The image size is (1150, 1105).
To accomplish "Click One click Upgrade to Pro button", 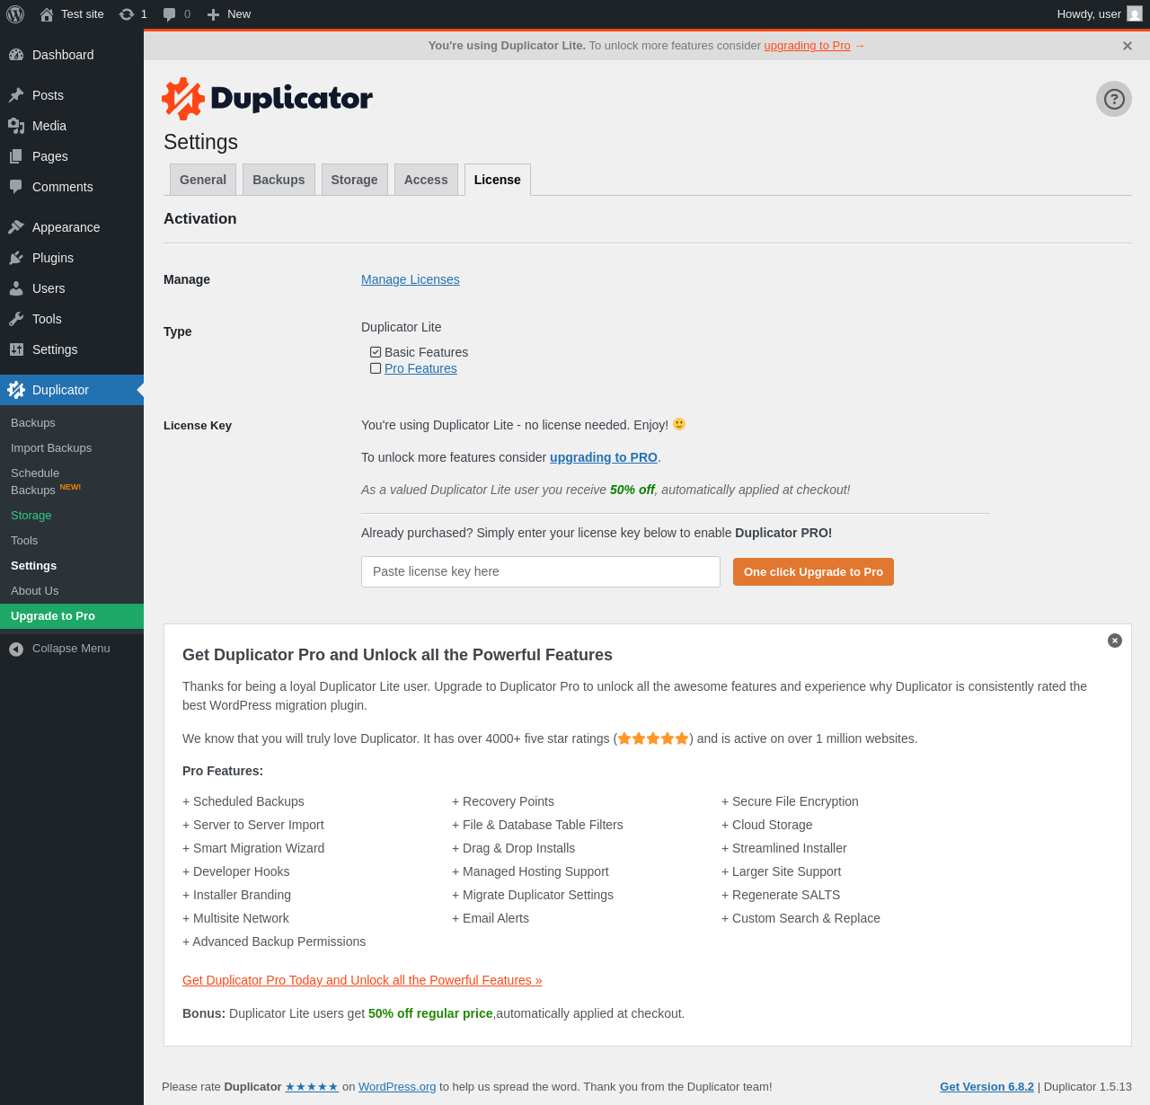I will pos(813,572).
